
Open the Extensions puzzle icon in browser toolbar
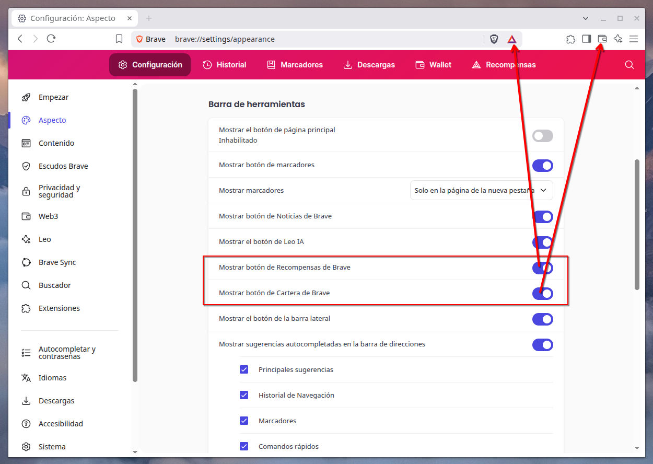pos(570,39)
